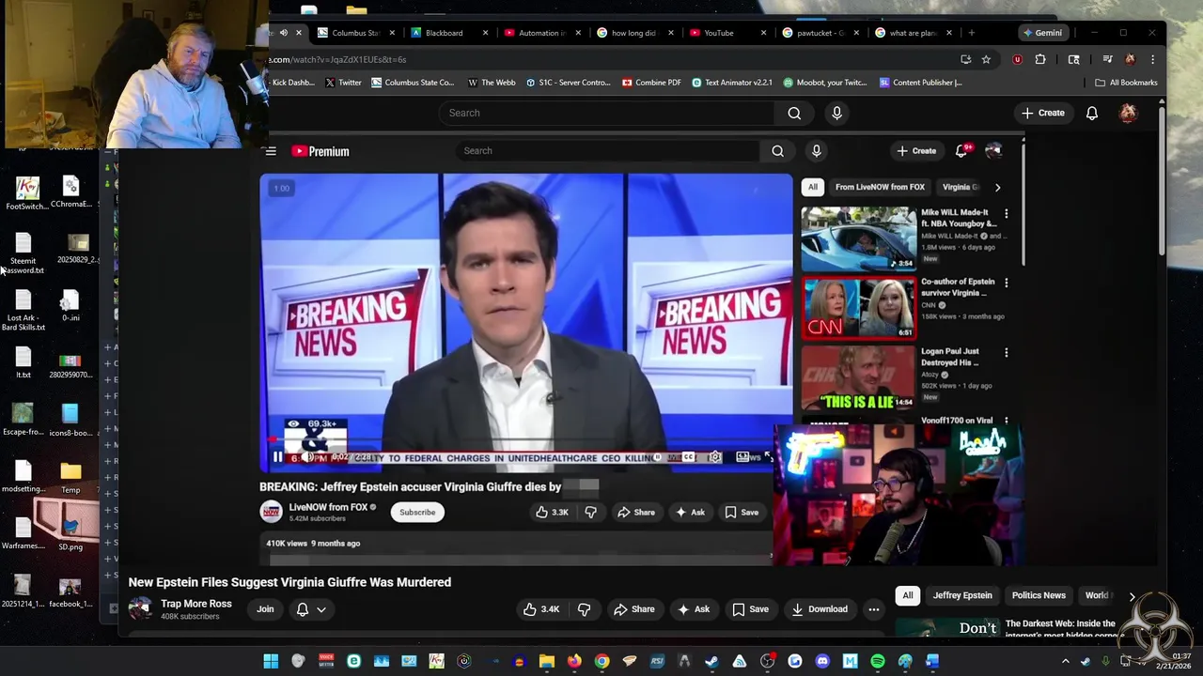Open notification bell dropdown beside Join
The height and width of the screenshot is (676, 1203).
pos(311,609)
